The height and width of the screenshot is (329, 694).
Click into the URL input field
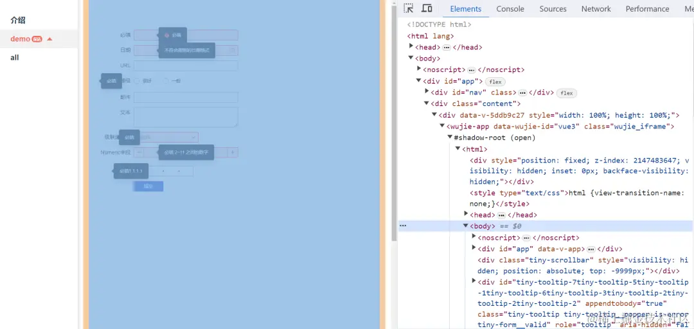point(186,66)
